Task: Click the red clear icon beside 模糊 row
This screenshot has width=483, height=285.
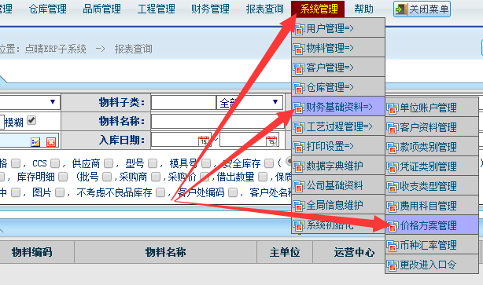Action: 51,142
